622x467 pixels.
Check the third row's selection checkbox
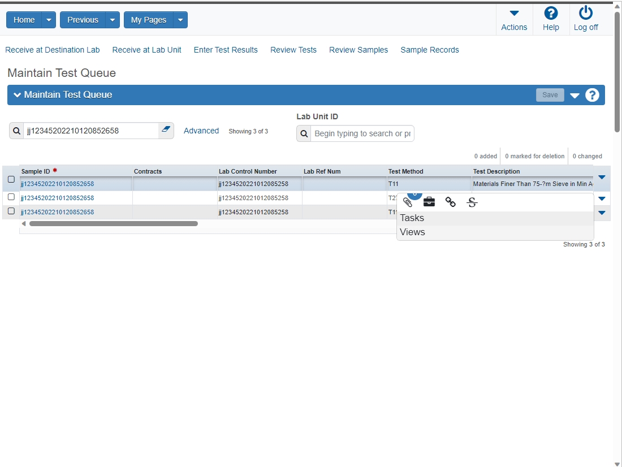[x=11, y=211]
